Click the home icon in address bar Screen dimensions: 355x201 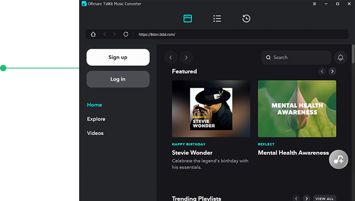tap(93, 34)
